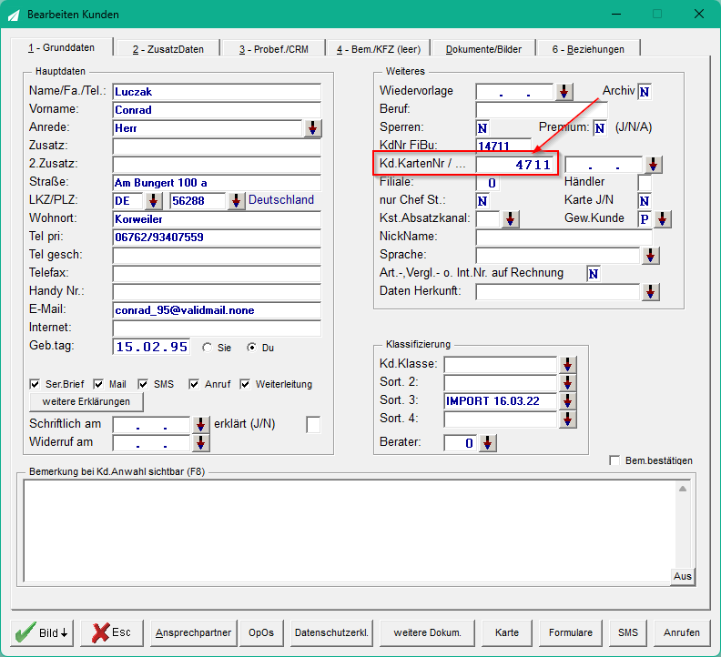Open Berater selection arrow
Viewport: 721px width, 657px height.
point(487,443)
